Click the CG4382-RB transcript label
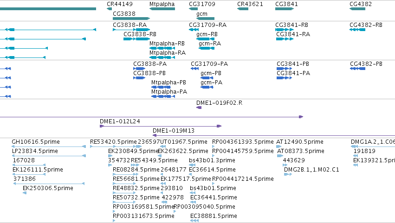 click(366, 25)
